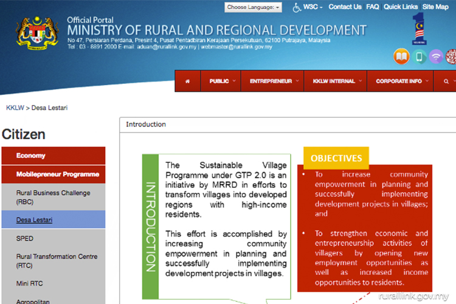
Task: Open SPED sidebar item
Action: coord(54,238)
